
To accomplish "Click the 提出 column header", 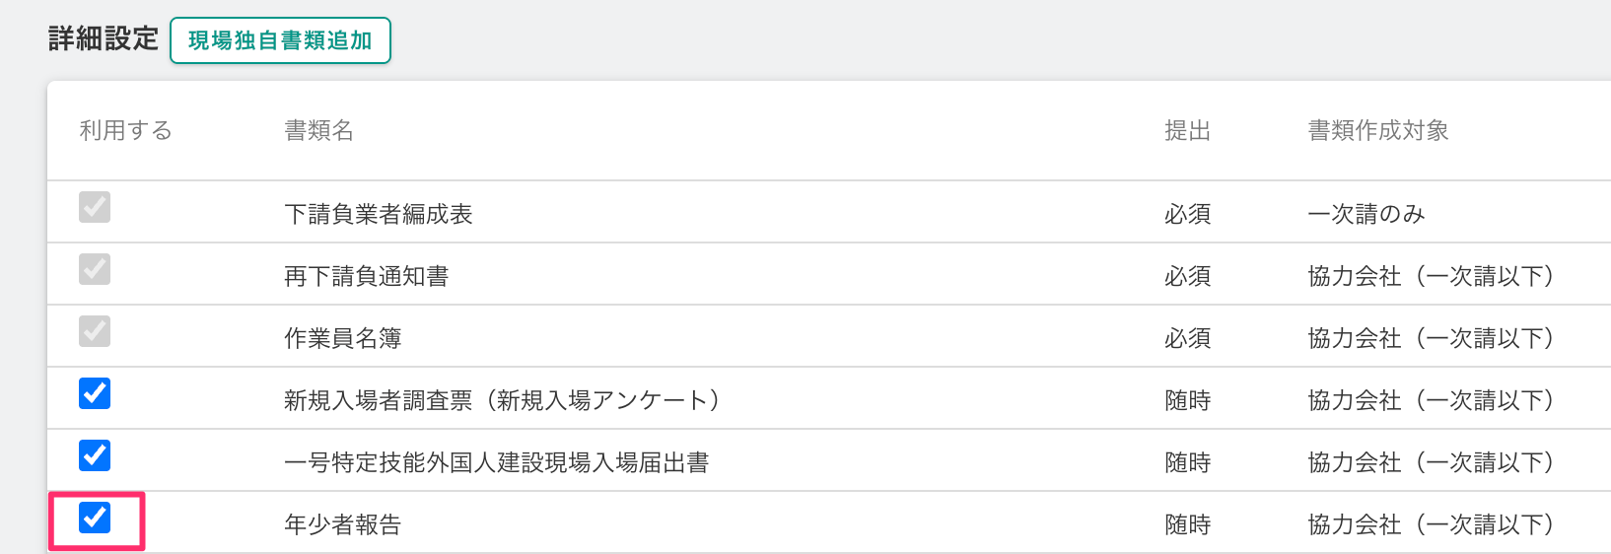I will (x=1187, y=130).
